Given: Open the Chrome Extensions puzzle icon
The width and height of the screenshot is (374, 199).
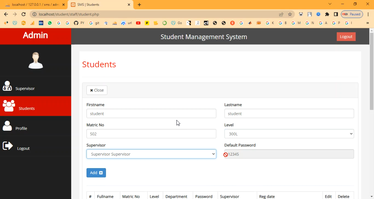Looking at the screenshot, I should point(327,14).
